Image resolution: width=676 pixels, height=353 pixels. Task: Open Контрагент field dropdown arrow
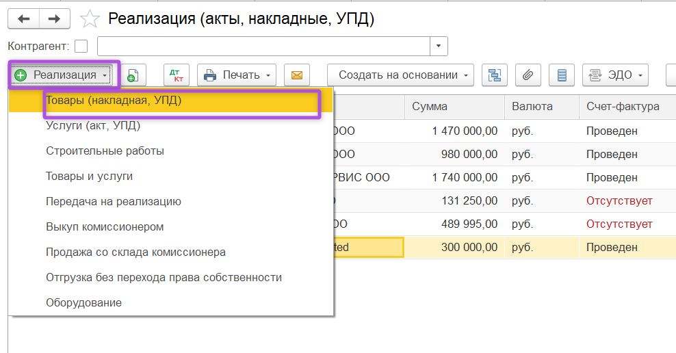tap(439, 46)
